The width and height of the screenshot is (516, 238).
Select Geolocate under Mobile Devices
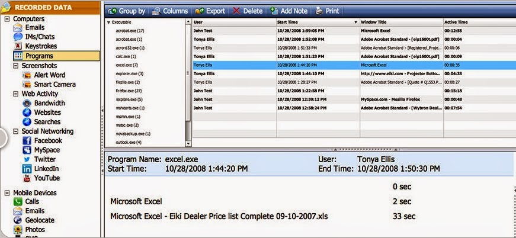click(x=40, y=220)
